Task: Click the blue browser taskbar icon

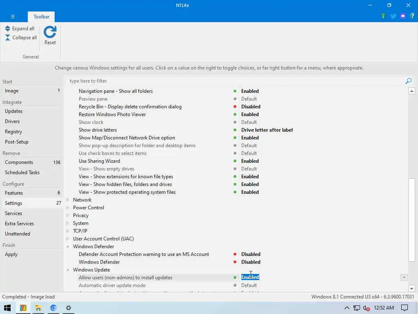Action: pos(53,308)
